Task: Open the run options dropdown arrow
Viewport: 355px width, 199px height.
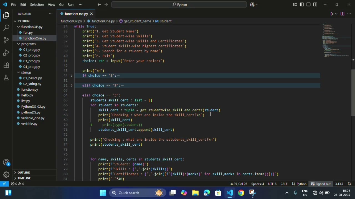Action: pos(336,14)
